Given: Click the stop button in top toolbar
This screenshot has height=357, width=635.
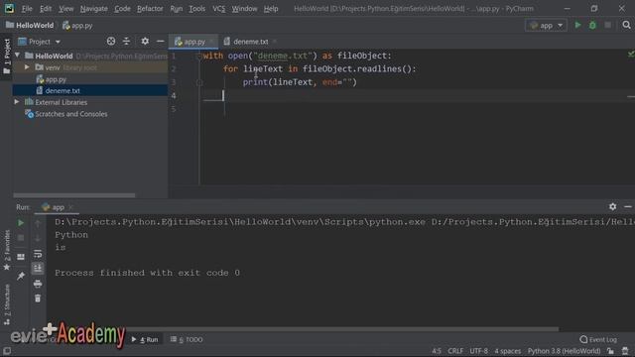Looking at the screenshot, I should point(607,25).
